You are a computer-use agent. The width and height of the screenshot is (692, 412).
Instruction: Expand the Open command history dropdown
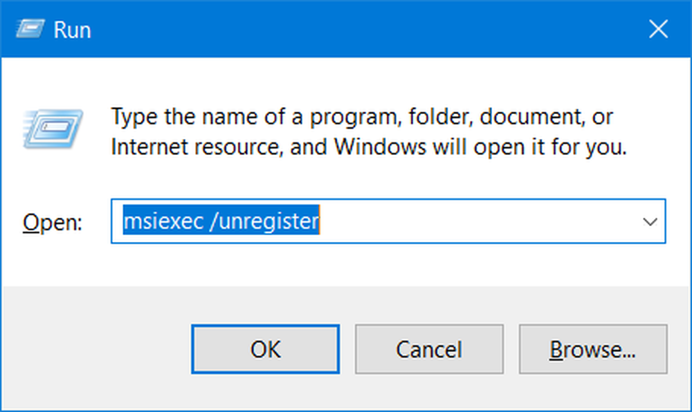[x=650, y=221]
